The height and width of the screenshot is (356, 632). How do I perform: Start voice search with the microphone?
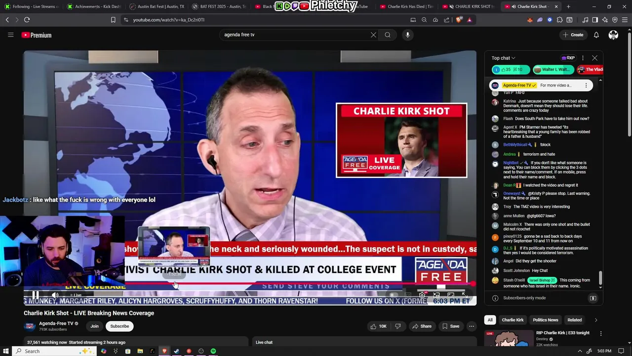pyautogui.click(x=407, y=35)
